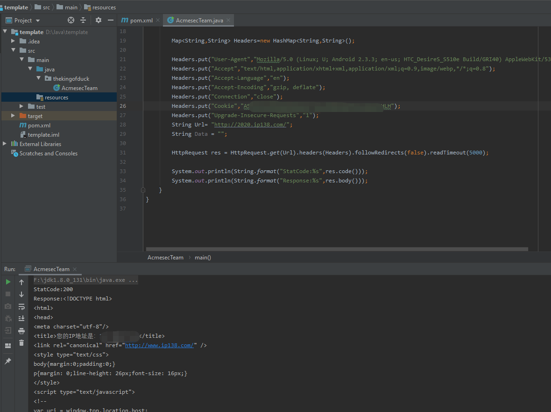Collapse all using Project panel toolbar icon
The height and width of the screenshot is (412, 551).
click(83, 20)
